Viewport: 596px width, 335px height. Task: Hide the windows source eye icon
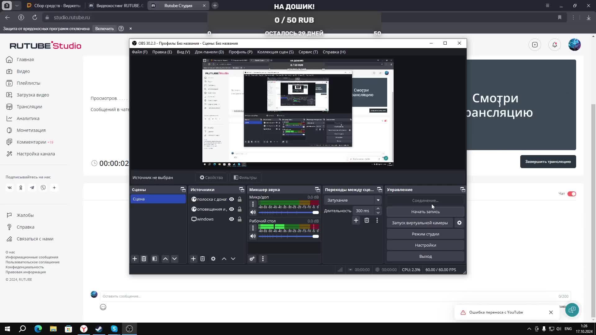click(232, 219)
